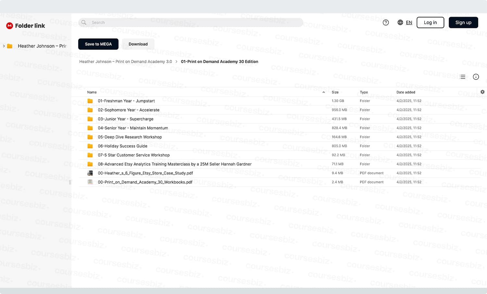Click the 1.30 GB size cell

pyautogui.click(x=338, y=101)
